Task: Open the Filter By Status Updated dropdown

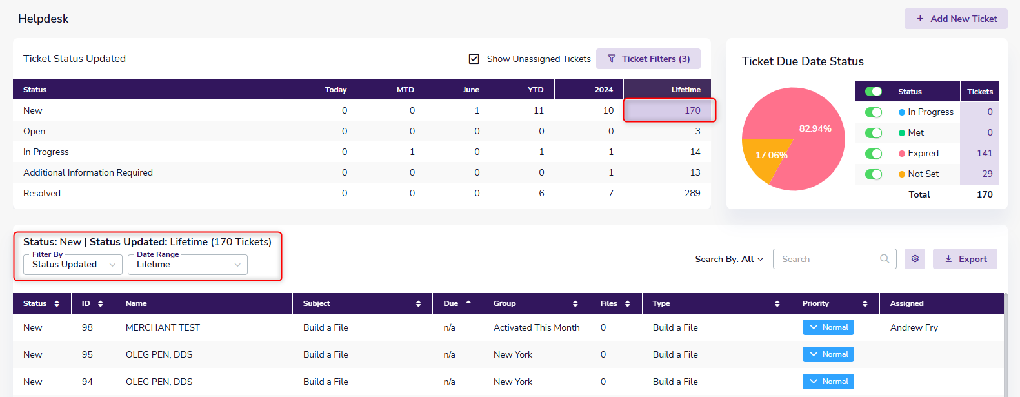Action: 73,265
